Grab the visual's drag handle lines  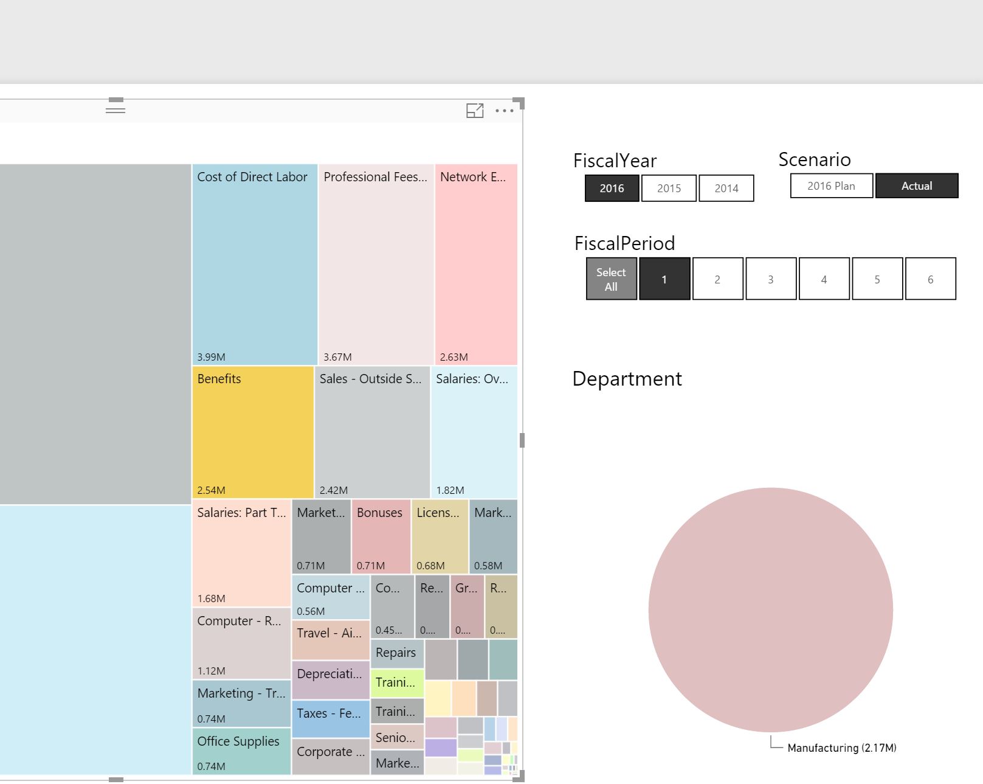116,110
